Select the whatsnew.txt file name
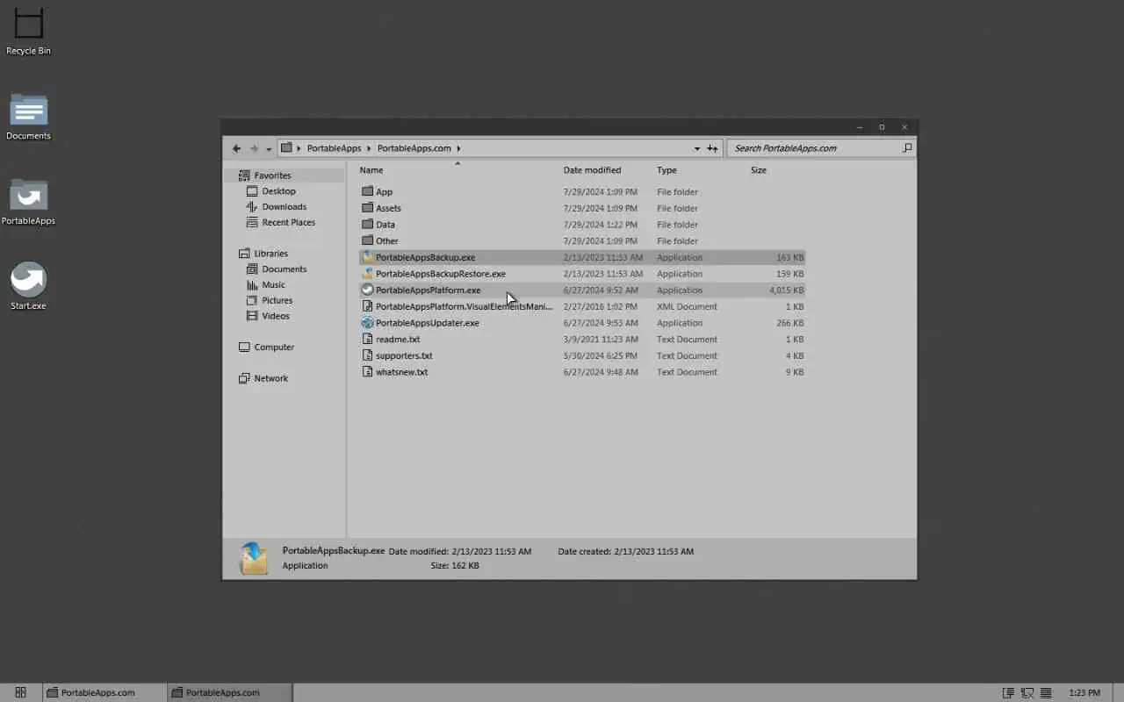Screen dimensions: 1124x702 click(x=402, y=372)
